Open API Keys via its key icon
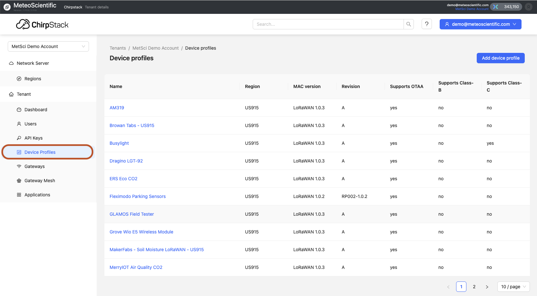Image resolution: width=537 pixels, height=296 pixels. pos(19,138)
